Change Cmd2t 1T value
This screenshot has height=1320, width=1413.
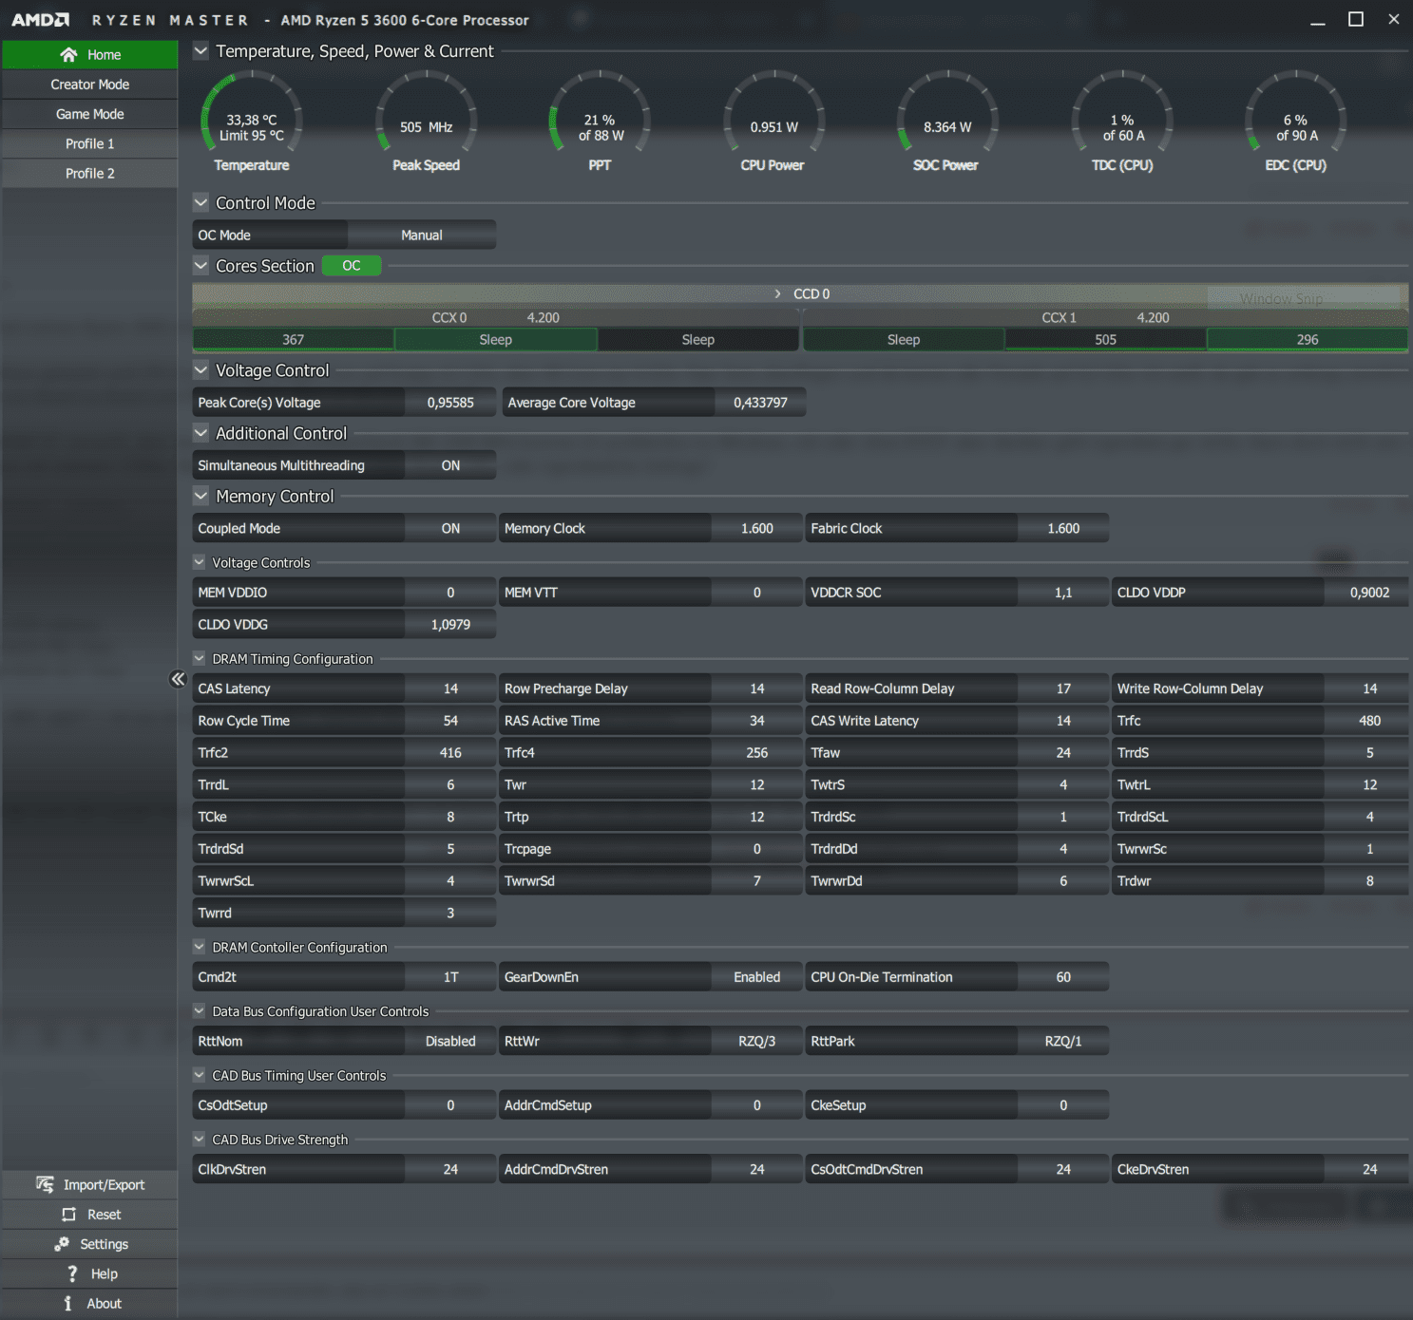tap(450, 977)
